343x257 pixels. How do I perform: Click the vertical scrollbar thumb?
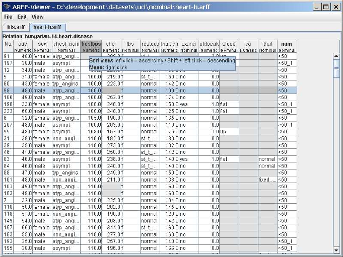pos(336,68)
